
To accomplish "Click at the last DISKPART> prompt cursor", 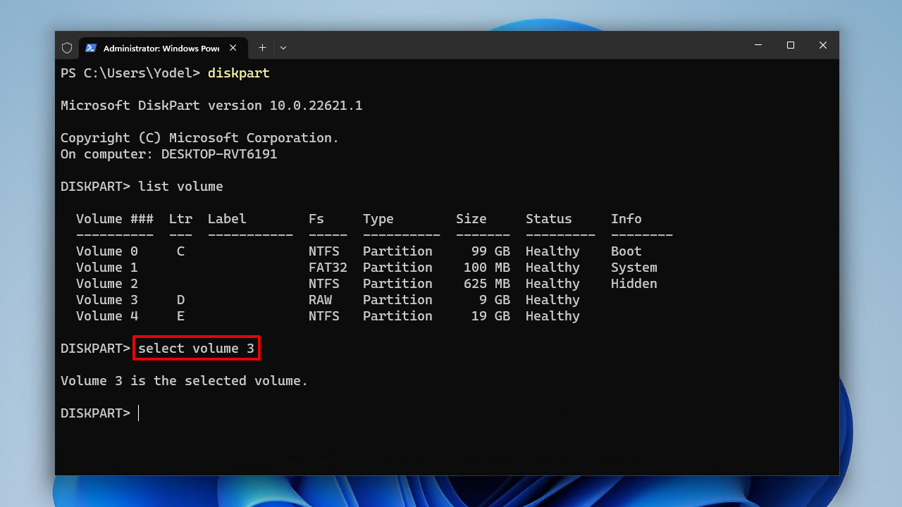I will 139,413.
